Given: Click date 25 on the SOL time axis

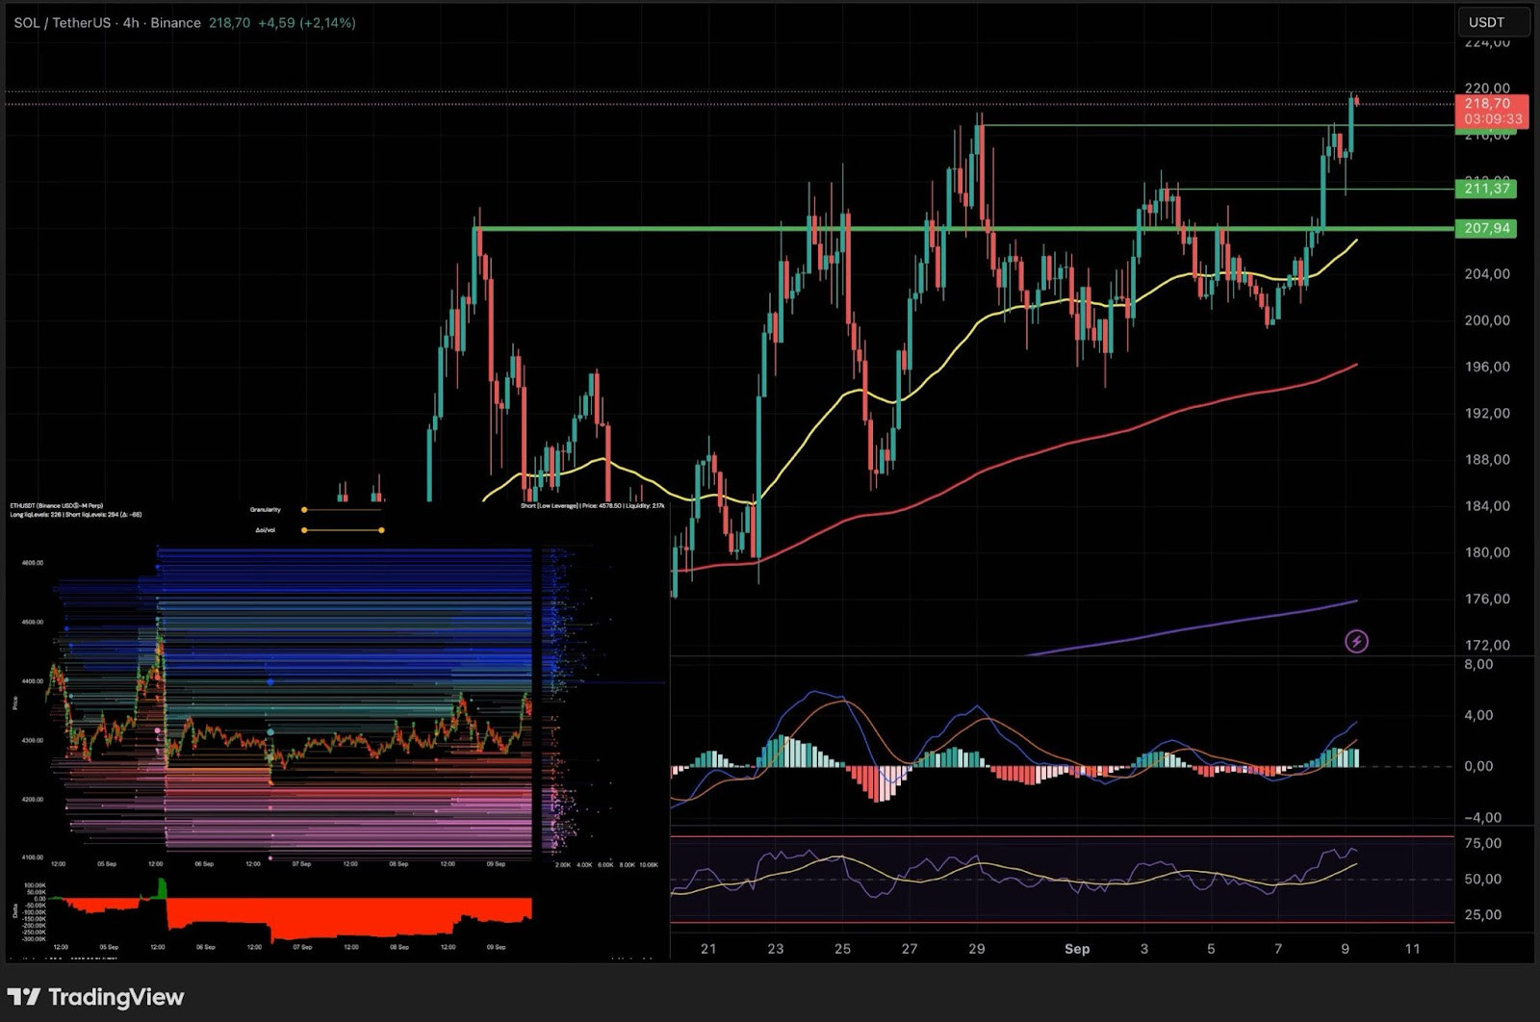Looking at the screenshot, I should coord(842,949).
